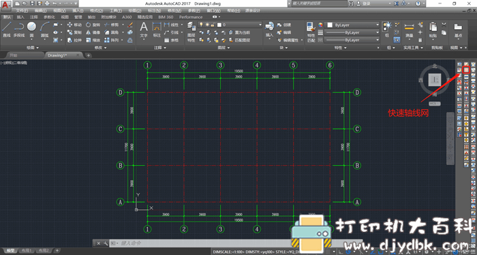The width and height of the screenshot is (477, 255).
Task: Expand the Properties (特性) panel
Action: (340, 48)
